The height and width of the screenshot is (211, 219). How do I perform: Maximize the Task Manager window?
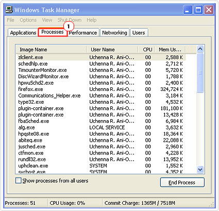tap(198, 10)
